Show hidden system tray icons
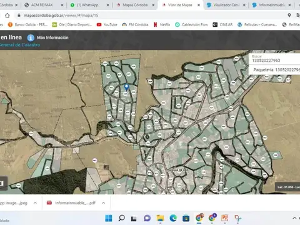 [x=294, y=218]
